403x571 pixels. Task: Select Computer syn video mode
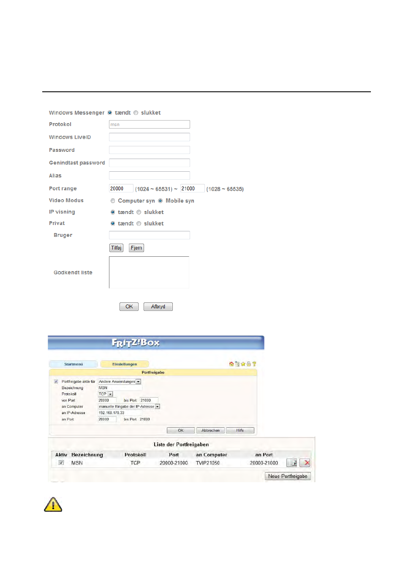(x=113, y=201)
